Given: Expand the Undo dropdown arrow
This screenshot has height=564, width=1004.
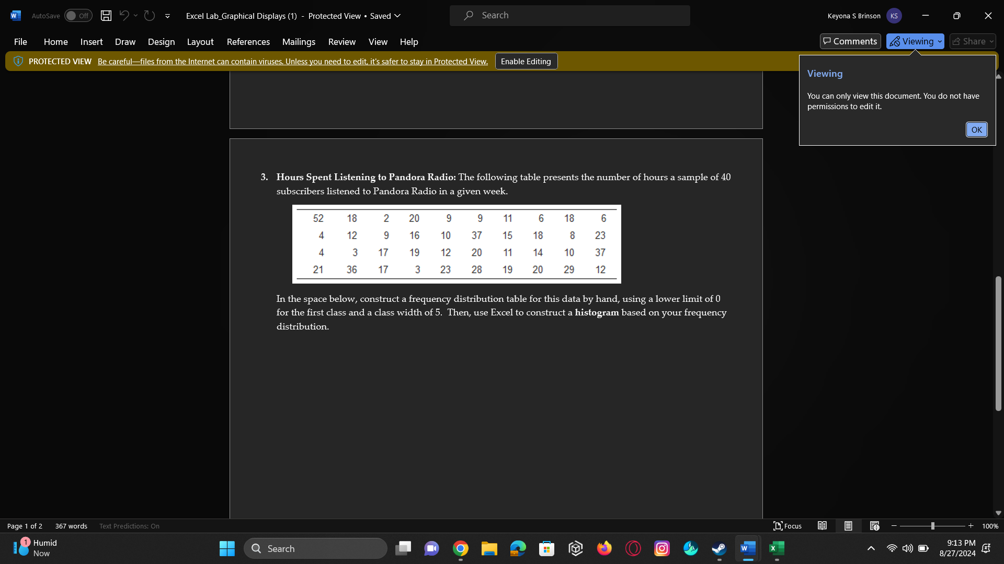Looking at the screenshot, I should [x=135, y=16].
